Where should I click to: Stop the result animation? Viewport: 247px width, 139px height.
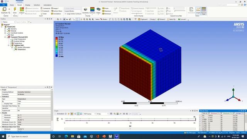point(72,114)
